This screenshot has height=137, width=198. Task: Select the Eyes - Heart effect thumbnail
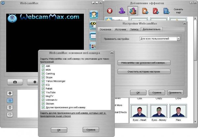coord(139,111)
